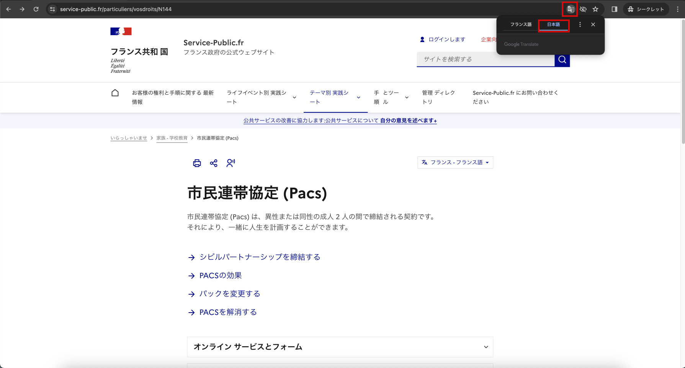685x368 pixels.
Task: Click the user account icon by login
Action: point(422,39)
